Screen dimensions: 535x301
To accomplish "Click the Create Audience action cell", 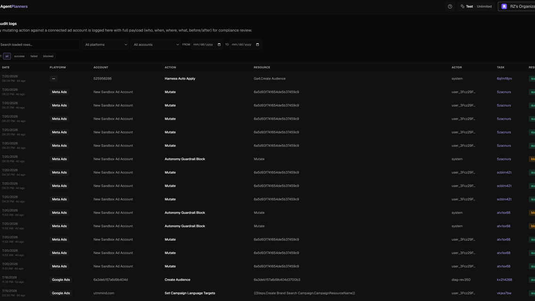I will [x=177, y=280].
